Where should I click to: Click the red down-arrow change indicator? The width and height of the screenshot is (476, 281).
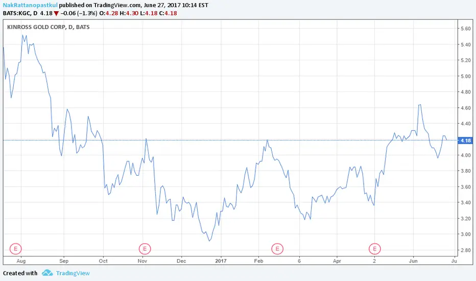[x=56, y=13]
